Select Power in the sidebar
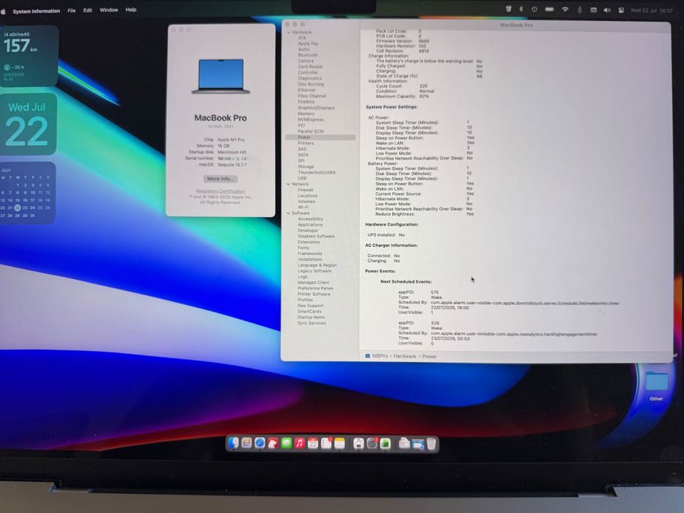The height and width of the screenshot is (513, 684). [320, 137]
